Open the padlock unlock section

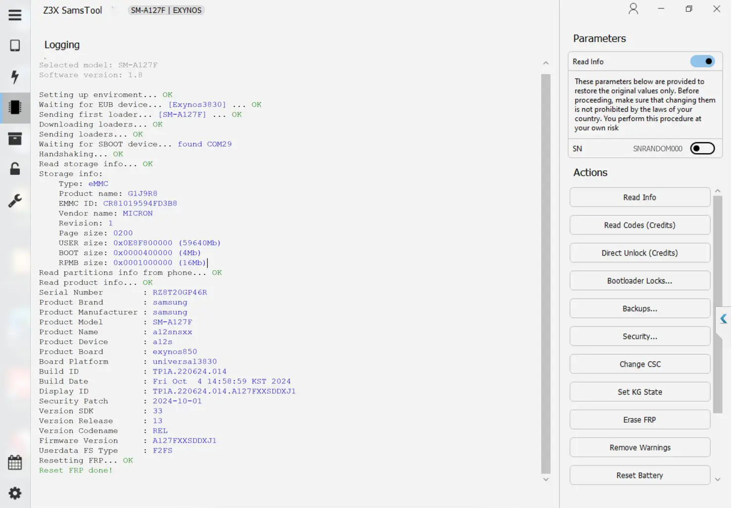click(x=15, y=169)
